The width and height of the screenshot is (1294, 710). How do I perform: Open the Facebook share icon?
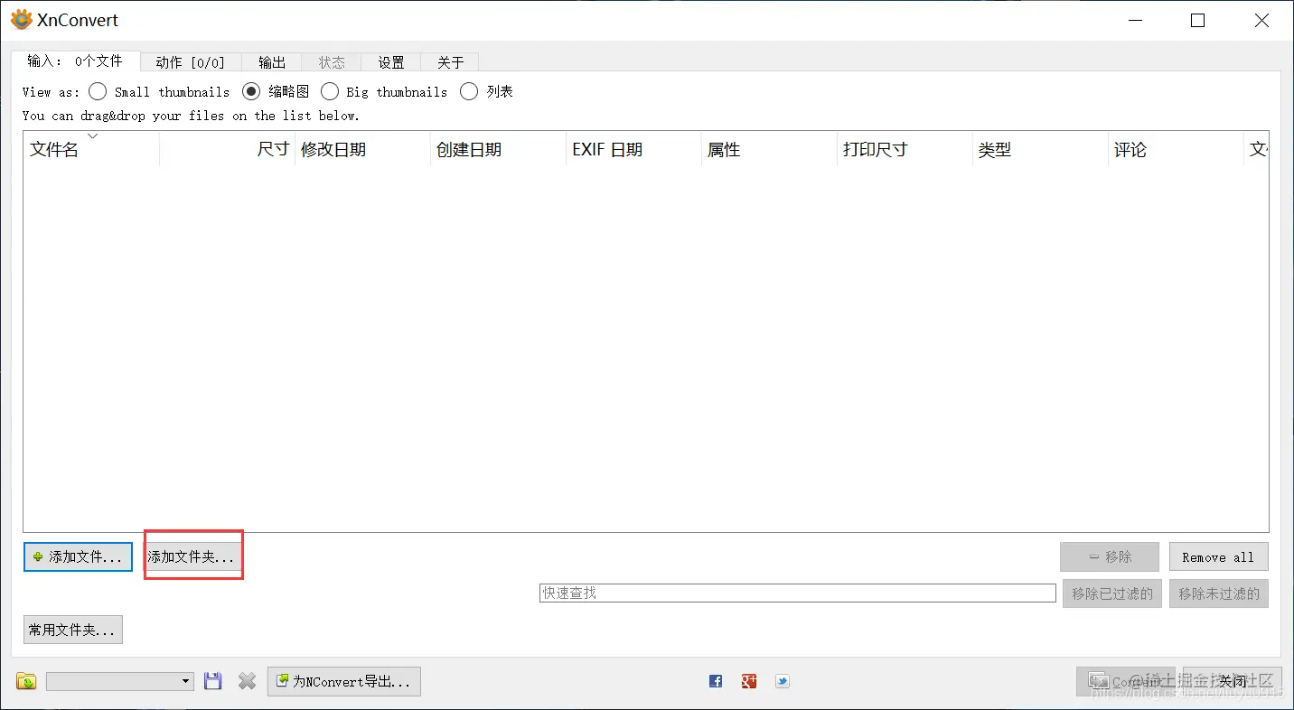coord(716,681)
